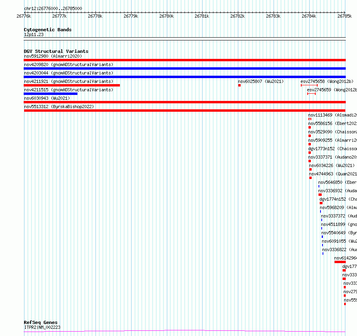Open the nsv6025807 (Wu2021) label
Screen dimensions: 357x336
coord(261,81)
